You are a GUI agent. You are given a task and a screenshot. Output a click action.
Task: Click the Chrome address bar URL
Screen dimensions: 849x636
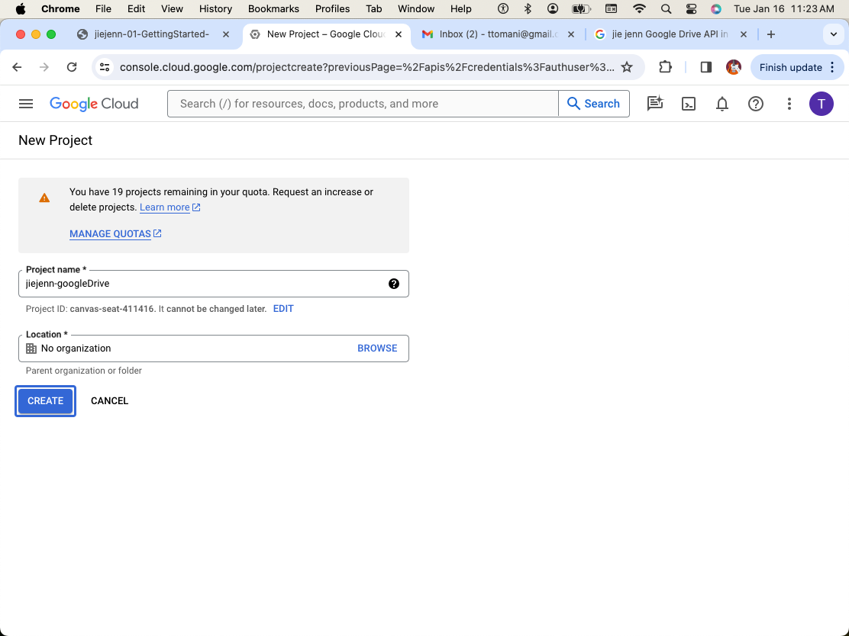coord(366,67)
